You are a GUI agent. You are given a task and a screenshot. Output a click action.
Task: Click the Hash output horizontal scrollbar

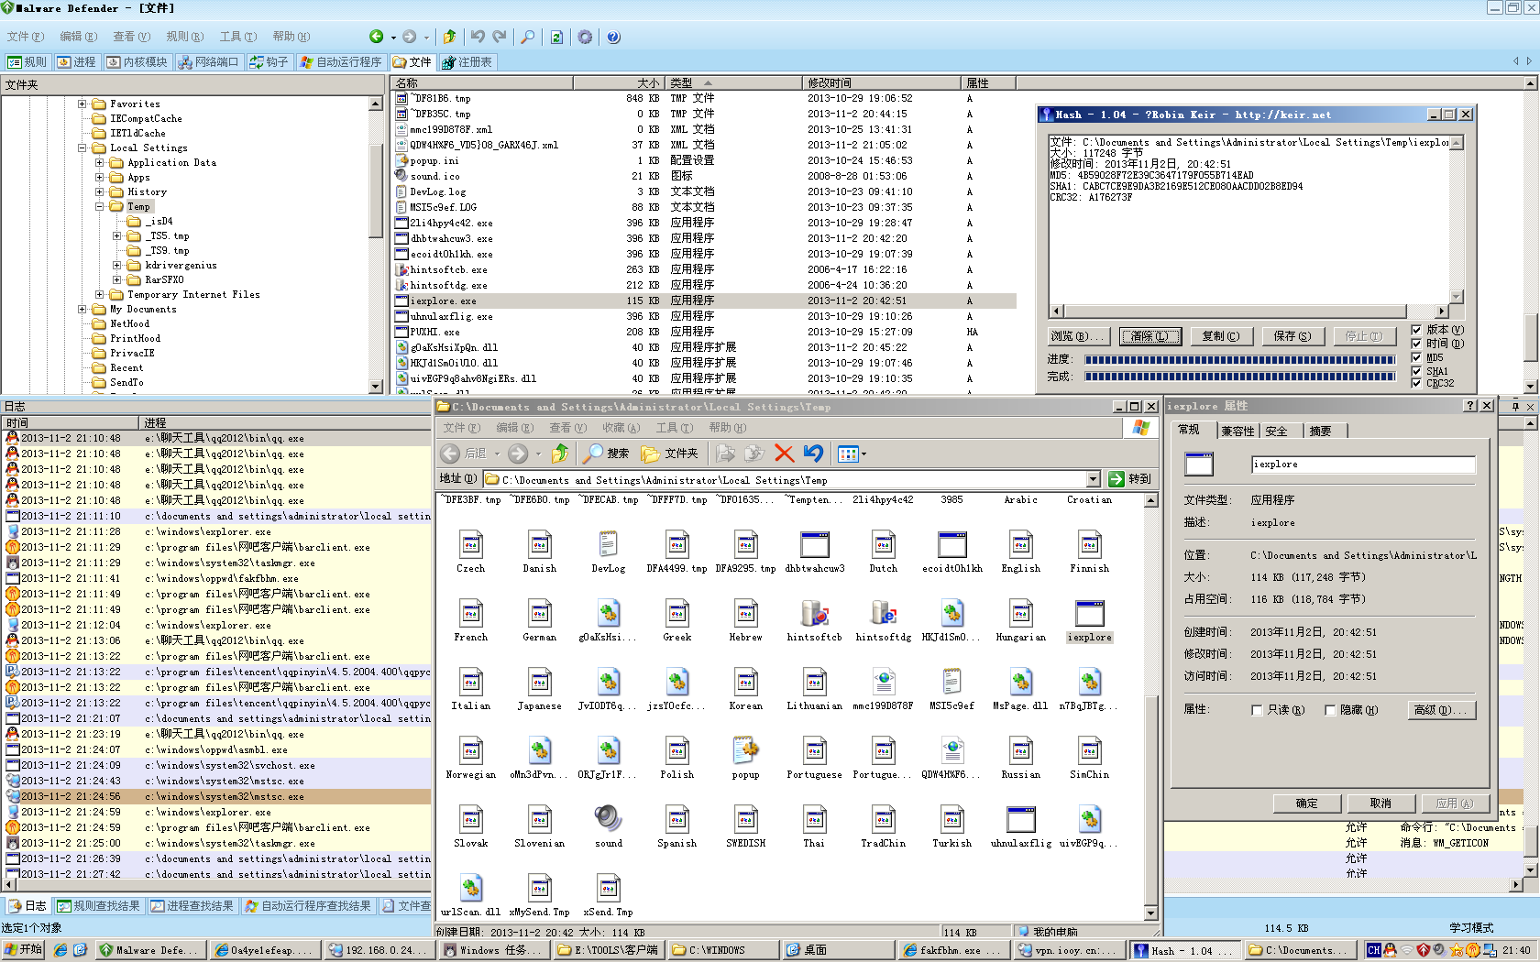click(x=1248, y=312)
